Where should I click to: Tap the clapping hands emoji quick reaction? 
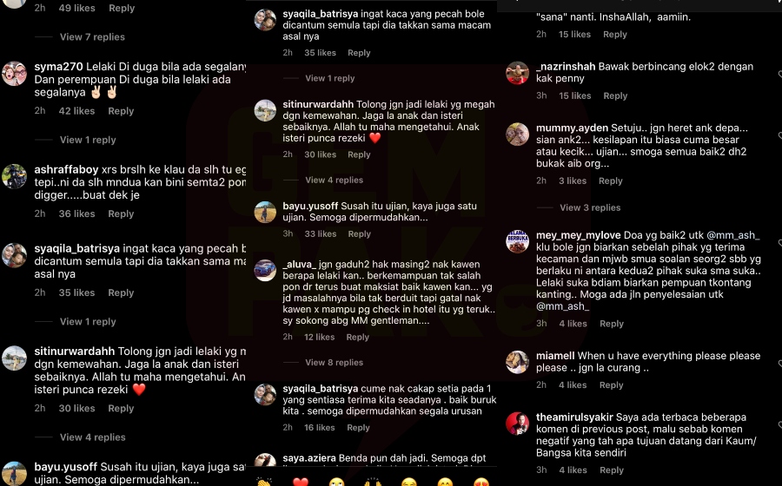point(264,482)
